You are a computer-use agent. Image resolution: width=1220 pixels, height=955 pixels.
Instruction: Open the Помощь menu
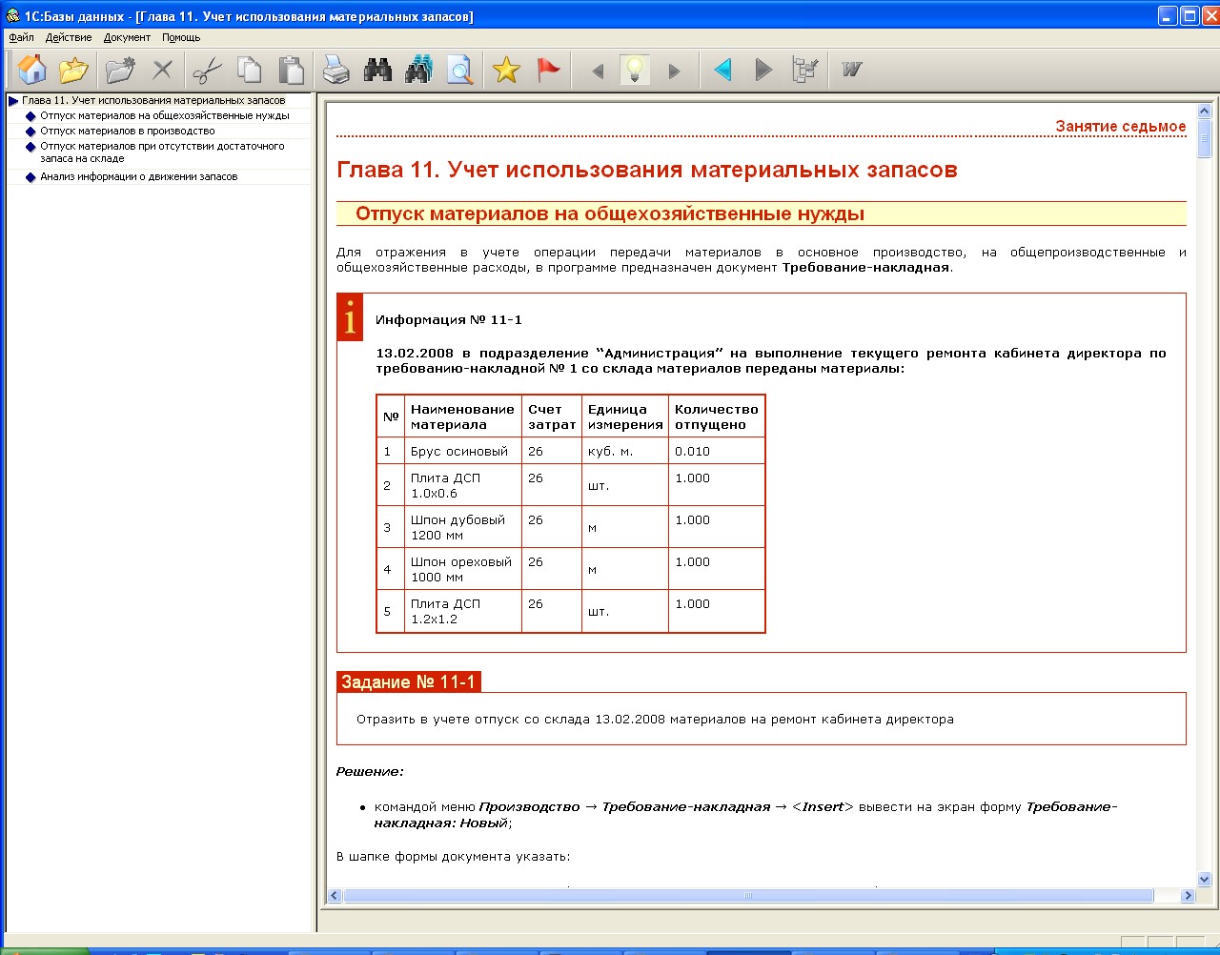[x=180, y=37]
